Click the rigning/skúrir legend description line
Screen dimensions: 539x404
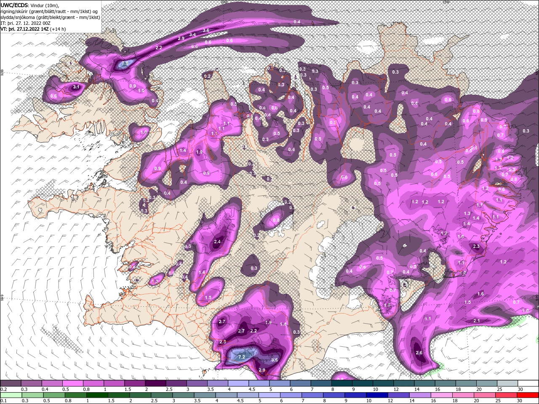coord(49,11)
